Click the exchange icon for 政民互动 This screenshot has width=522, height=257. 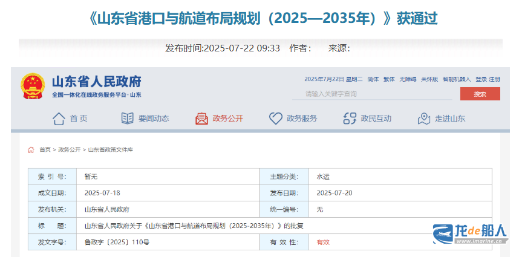[x=350, y=119]
